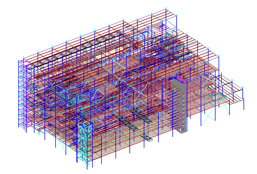Select the magenta frame atop the gray core

(180, 77)
